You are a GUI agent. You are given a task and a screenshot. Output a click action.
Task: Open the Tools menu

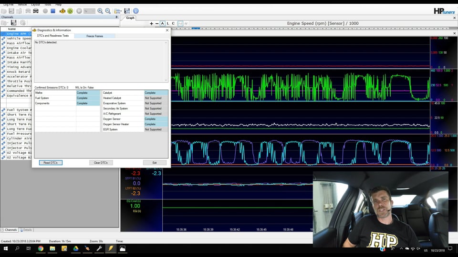coord(48,4)
